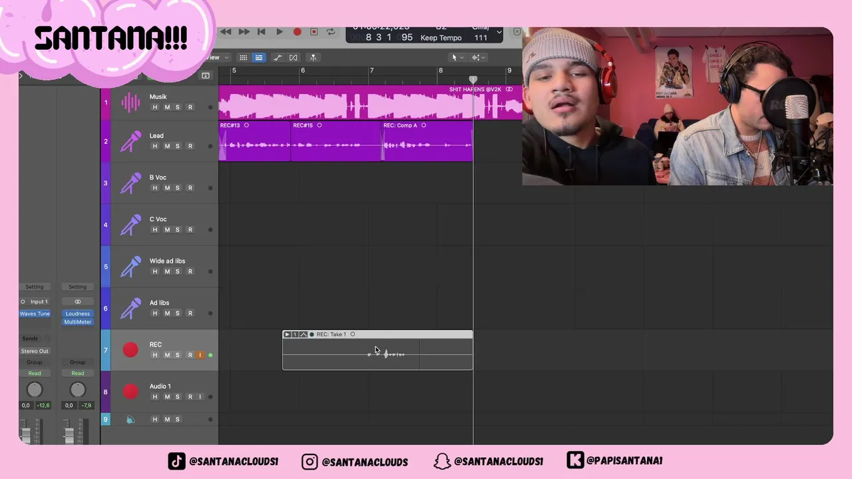Open the first channel Group slot
The height and width of the screenshot is (479, 852).
coord(35,363)
